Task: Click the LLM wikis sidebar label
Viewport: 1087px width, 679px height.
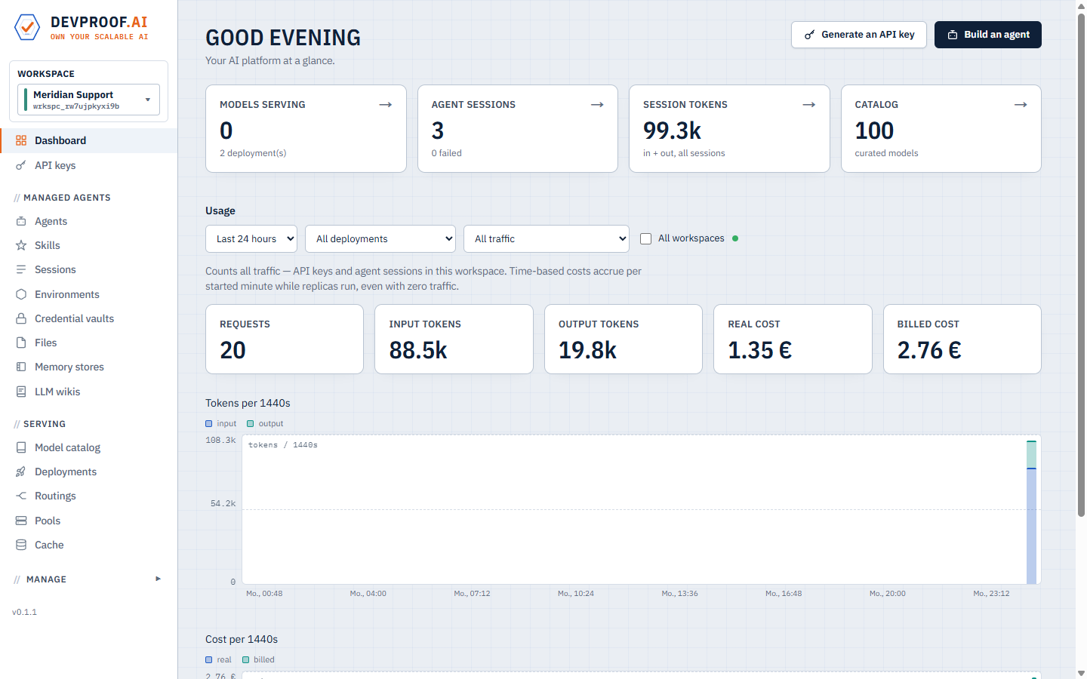Action: (x=57, y=392)
